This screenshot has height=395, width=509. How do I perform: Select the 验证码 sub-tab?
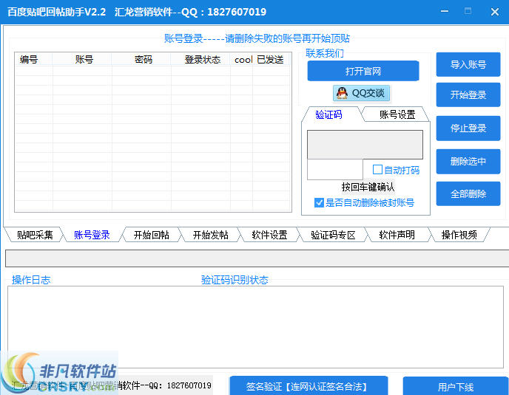point(328,114)
